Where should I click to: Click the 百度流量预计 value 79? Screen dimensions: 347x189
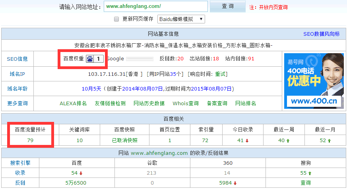point(30,141)
